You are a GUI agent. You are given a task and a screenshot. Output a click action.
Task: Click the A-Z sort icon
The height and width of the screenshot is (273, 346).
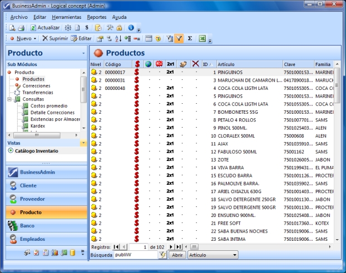[x=118, y=38]
